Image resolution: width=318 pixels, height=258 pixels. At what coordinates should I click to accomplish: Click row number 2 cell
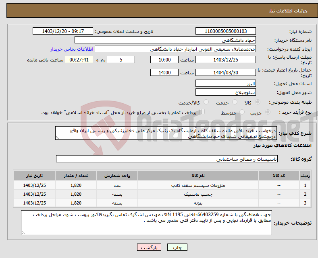[x=305, y=195]
